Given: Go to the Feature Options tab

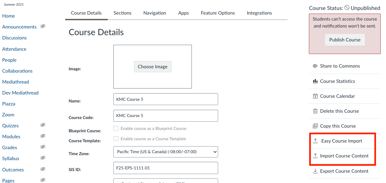Looking at the screenshot, I should click(218, 13).
